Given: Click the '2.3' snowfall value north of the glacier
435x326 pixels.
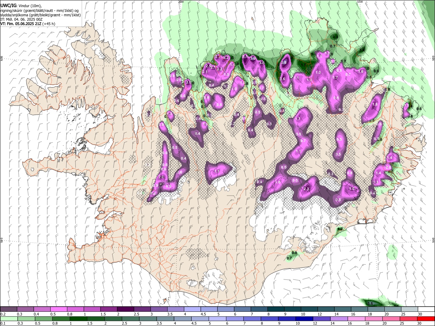Looking at the screenshot, I should (x=307, y=189).
